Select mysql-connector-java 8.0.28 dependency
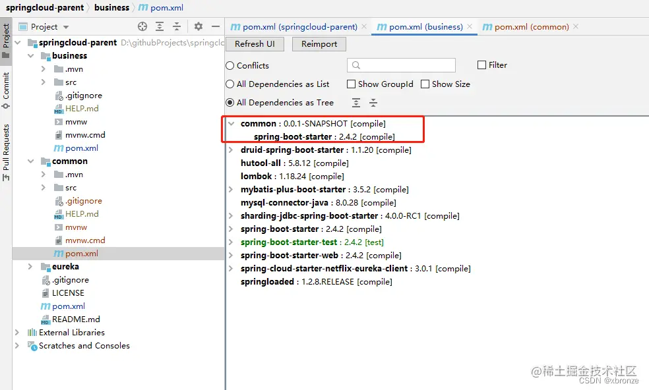 pyautogui.click(x=319, y=203)
